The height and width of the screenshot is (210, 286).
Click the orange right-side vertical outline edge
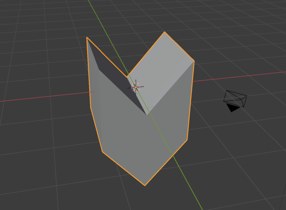(x=190, y=100)
